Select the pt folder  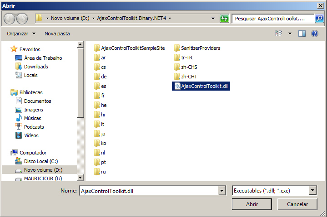[x=100, y=162]
